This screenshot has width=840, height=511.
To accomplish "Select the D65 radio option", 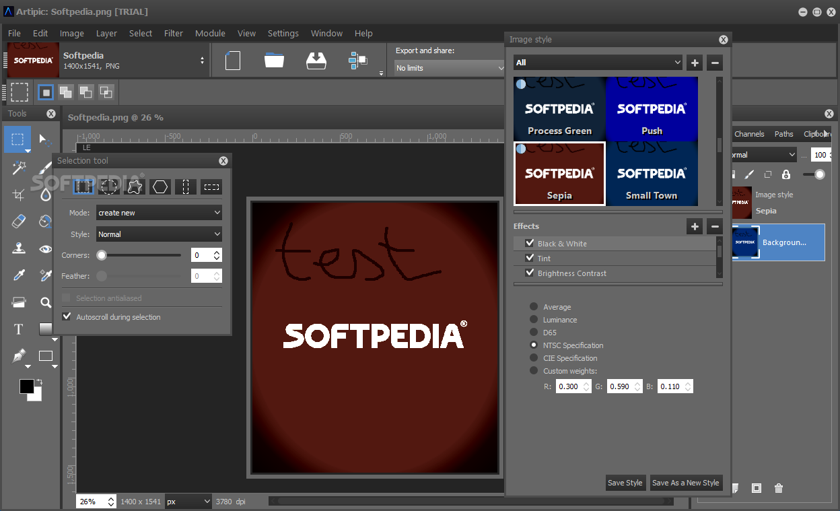I will point(534,332).
